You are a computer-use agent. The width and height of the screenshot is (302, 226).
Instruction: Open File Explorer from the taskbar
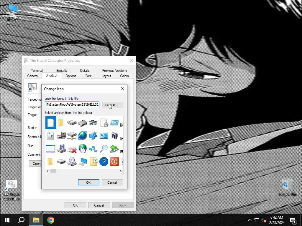(x=36, y=220)
